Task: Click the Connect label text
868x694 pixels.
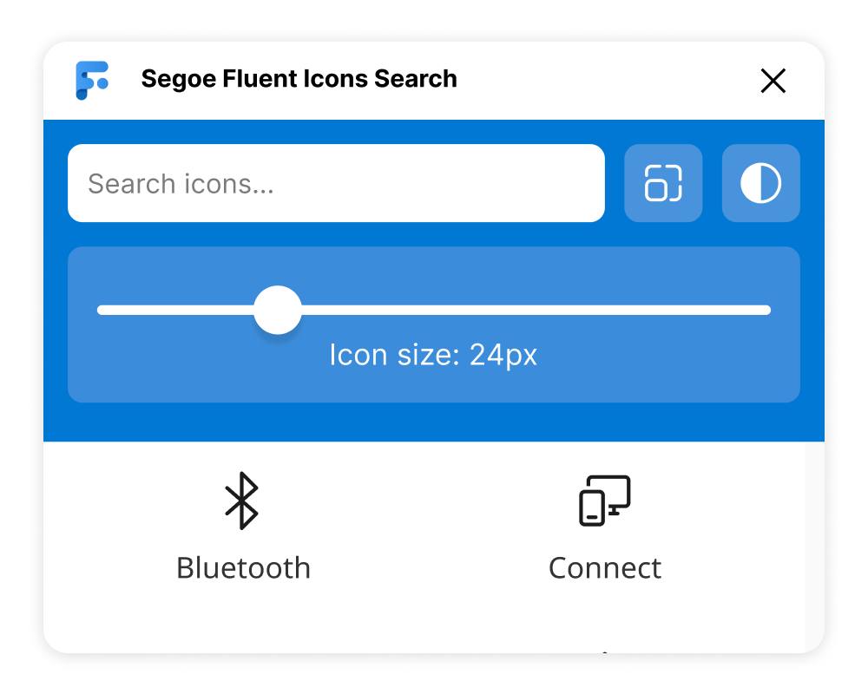Action: 604,568
